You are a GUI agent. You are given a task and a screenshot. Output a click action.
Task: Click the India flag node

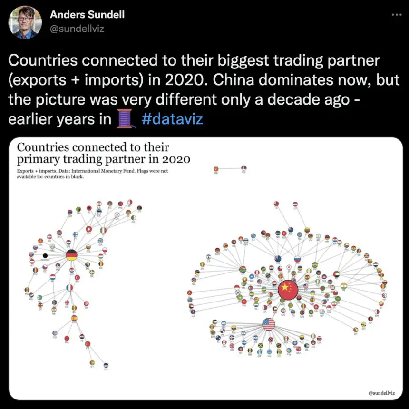(x=344, y=286)
